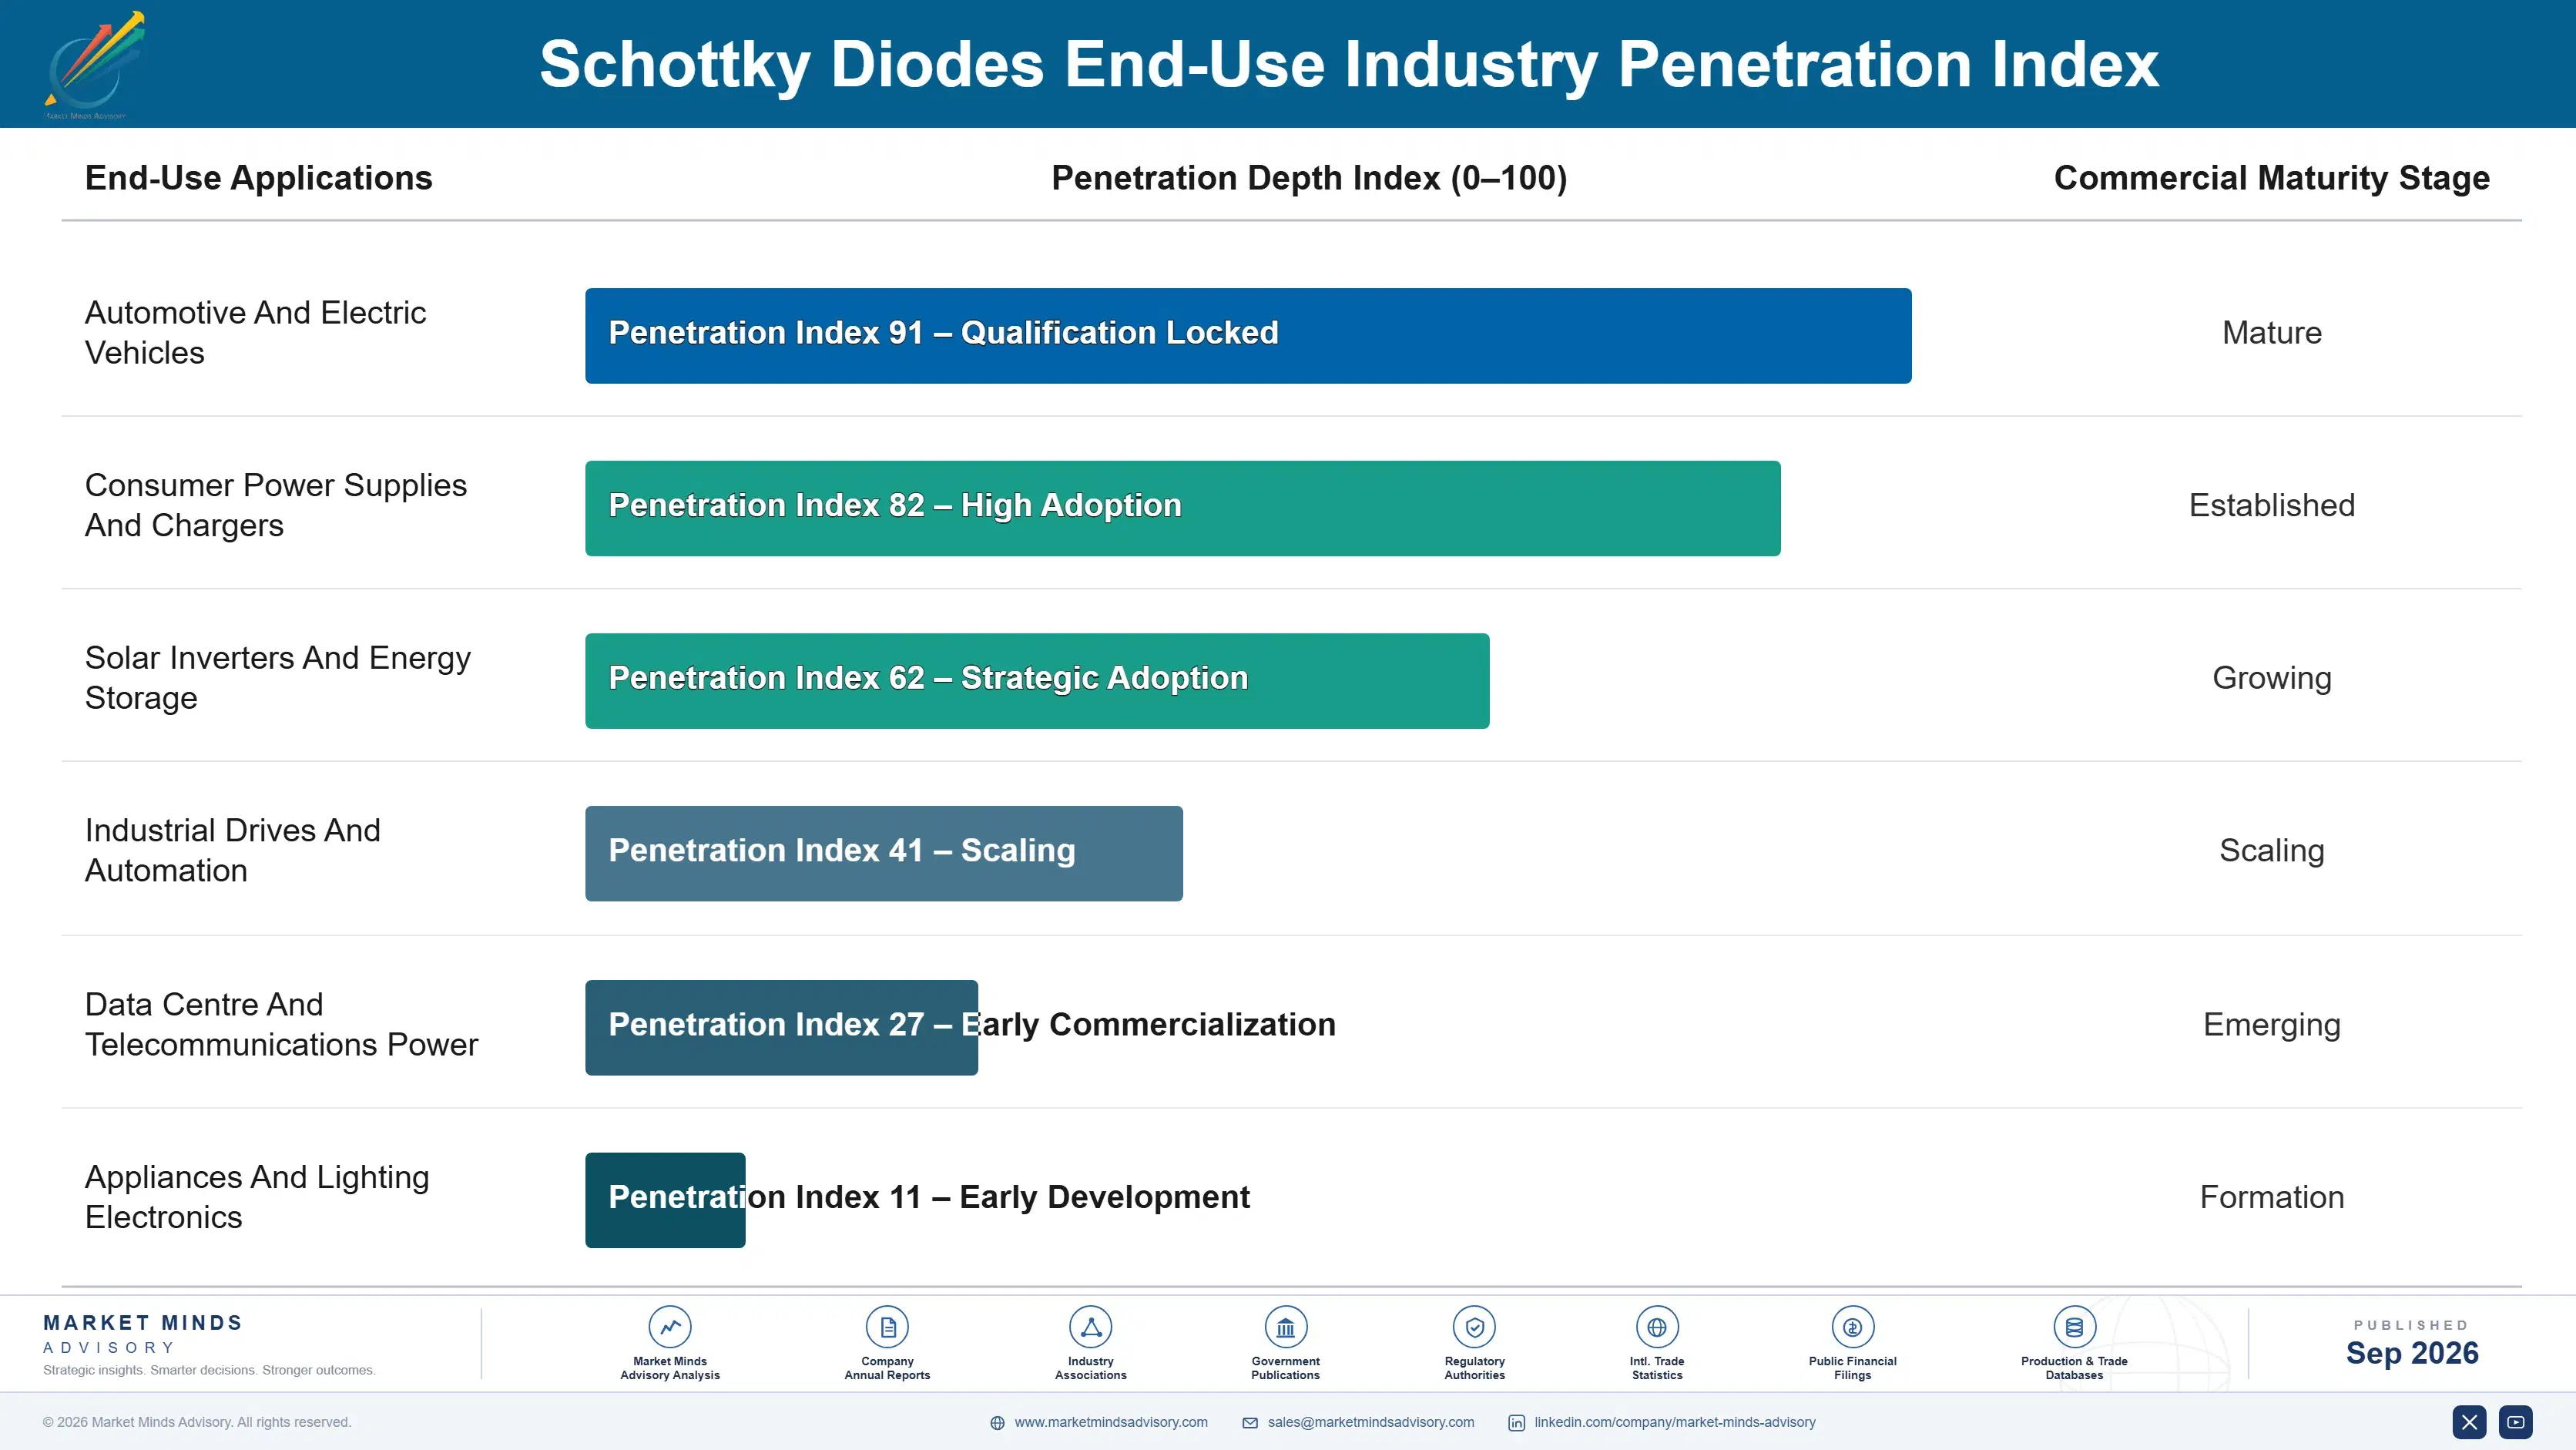
Task: Select the Penetration Index 62 Strategic Adoption bar
Action: (1037, 681)
